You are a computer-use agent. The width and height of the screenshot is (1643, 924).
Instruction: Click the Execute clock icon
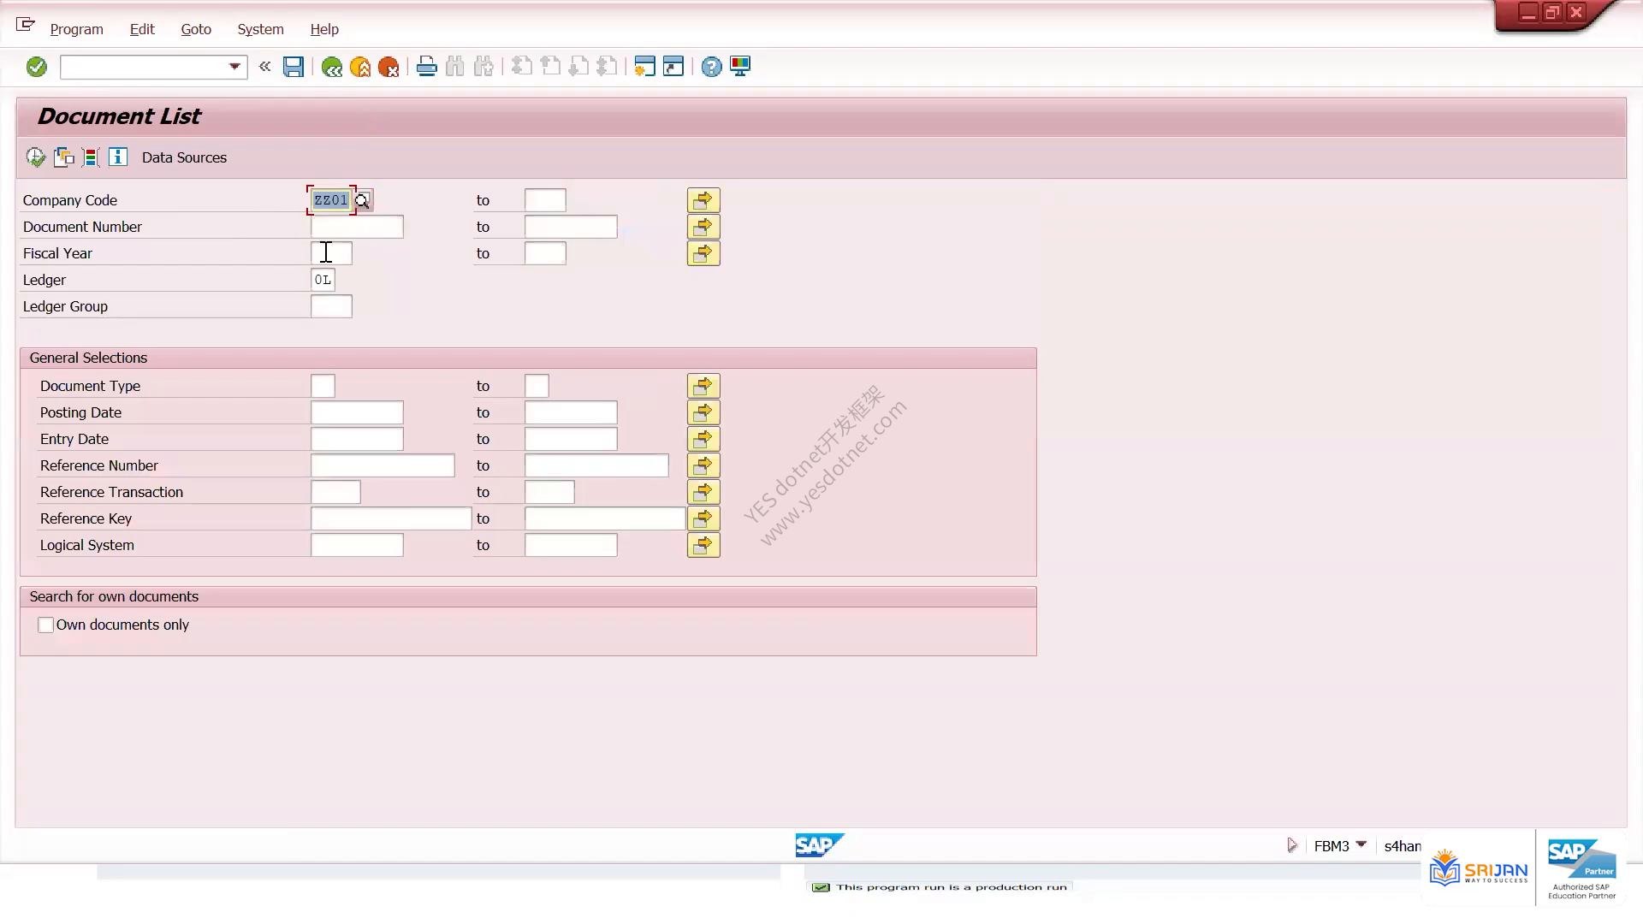[35, 157]
